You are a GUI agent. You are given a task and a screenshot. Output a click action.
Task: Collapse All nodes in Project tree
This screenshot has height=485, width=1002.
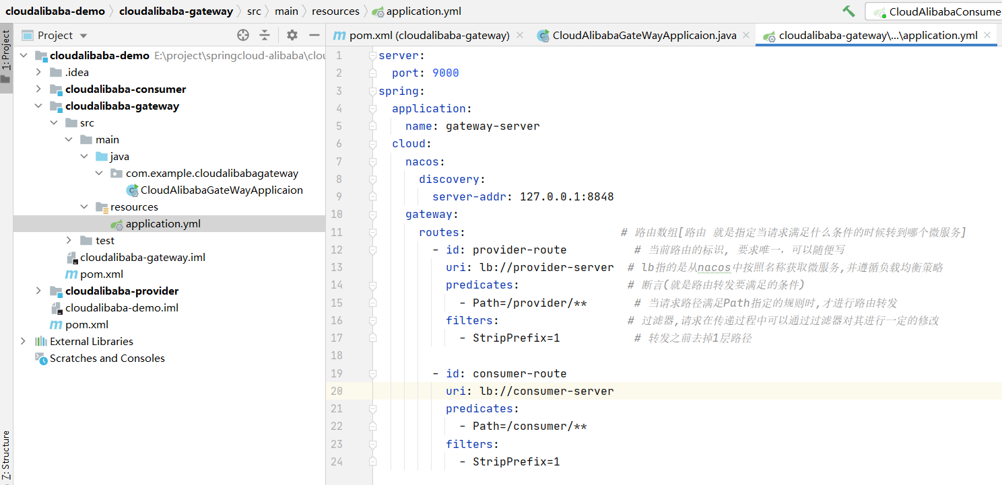(x=264, y=35)
